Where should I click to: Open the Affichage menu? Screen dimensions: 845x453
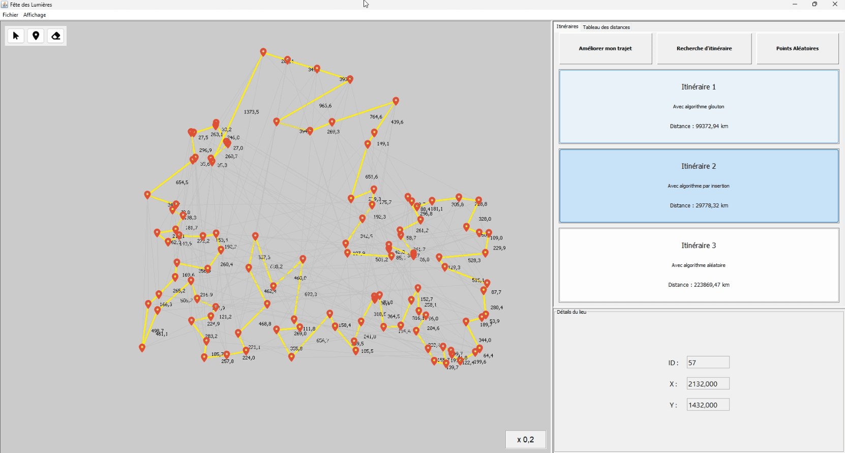pyautogui.click(x=35, y=15)
